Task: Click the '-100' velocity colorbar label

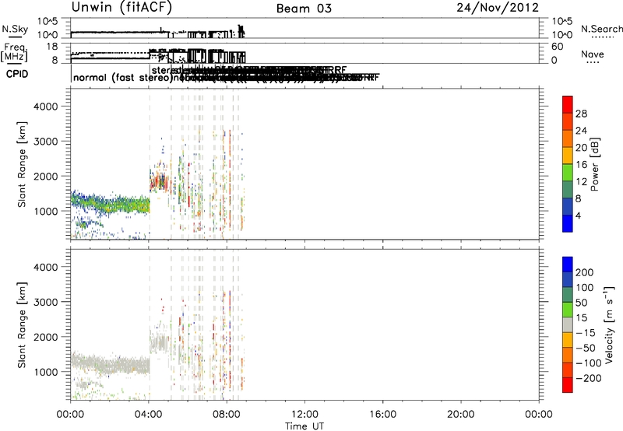Action: point(588,363)
